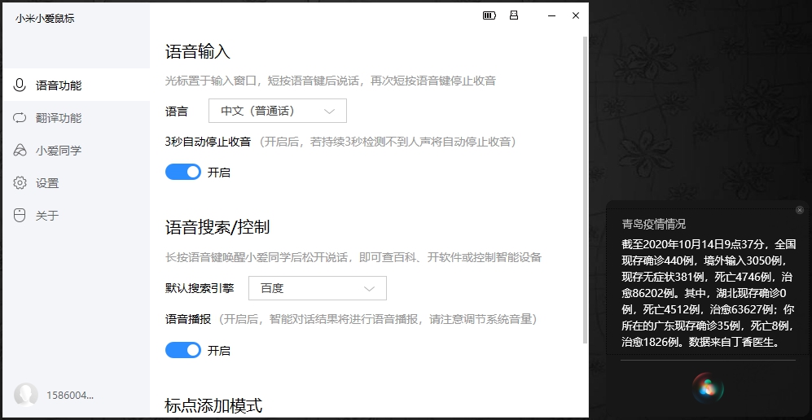The width and height of the screenshot is (812, 420).
Task: Click the 小爱 voice assistant orb
Action: pos(708,387)
